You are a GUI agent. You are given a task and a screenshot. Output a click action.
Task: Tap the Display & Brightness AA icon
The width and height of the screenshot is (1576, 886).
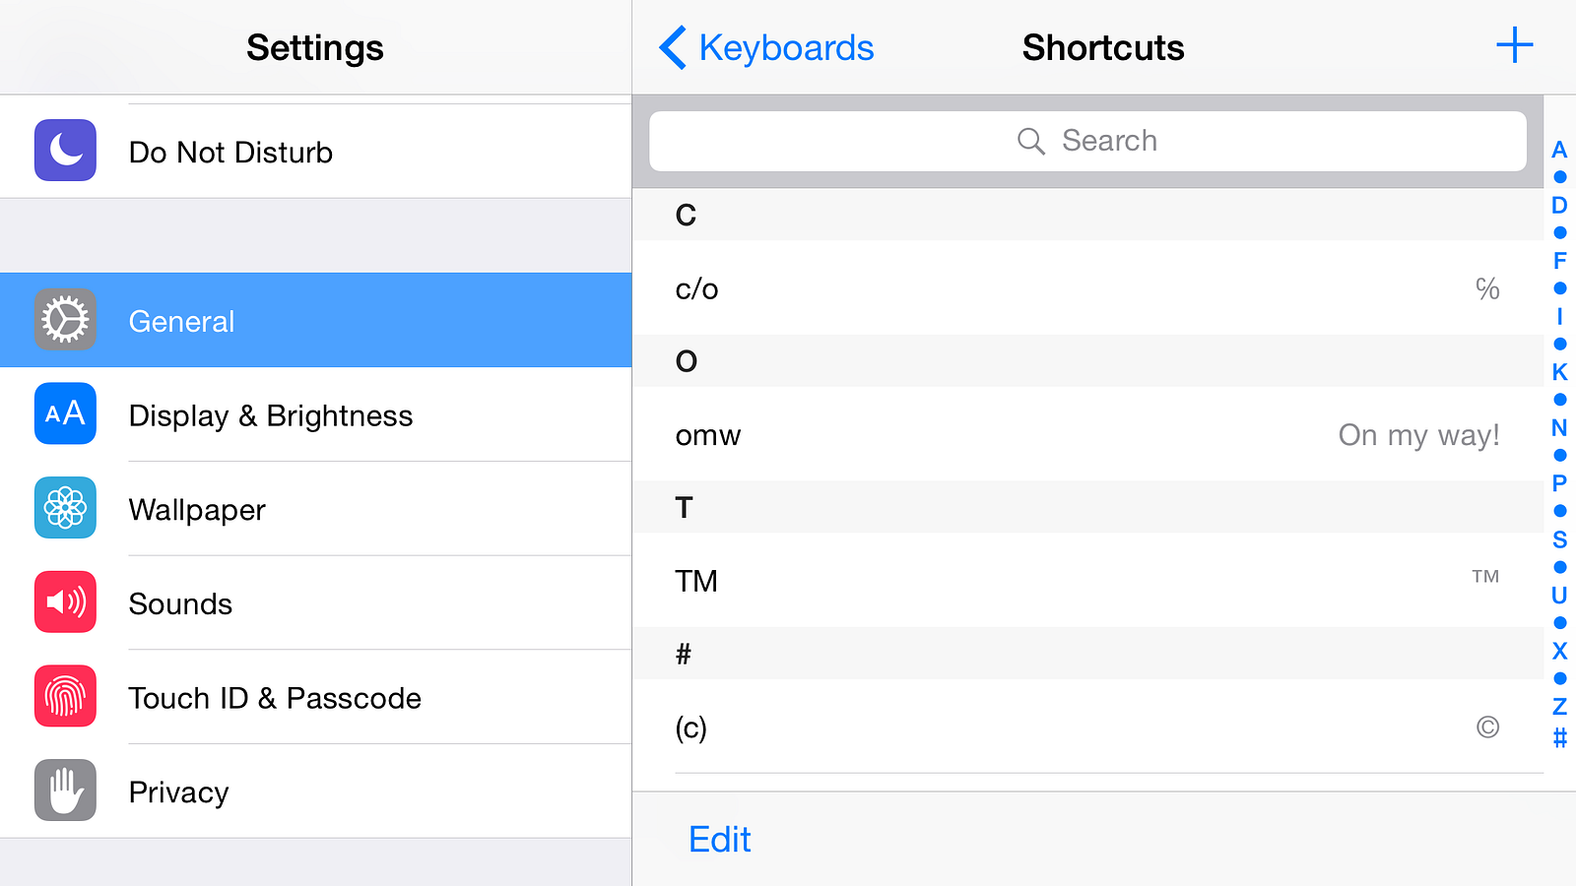tap(65, 413)
